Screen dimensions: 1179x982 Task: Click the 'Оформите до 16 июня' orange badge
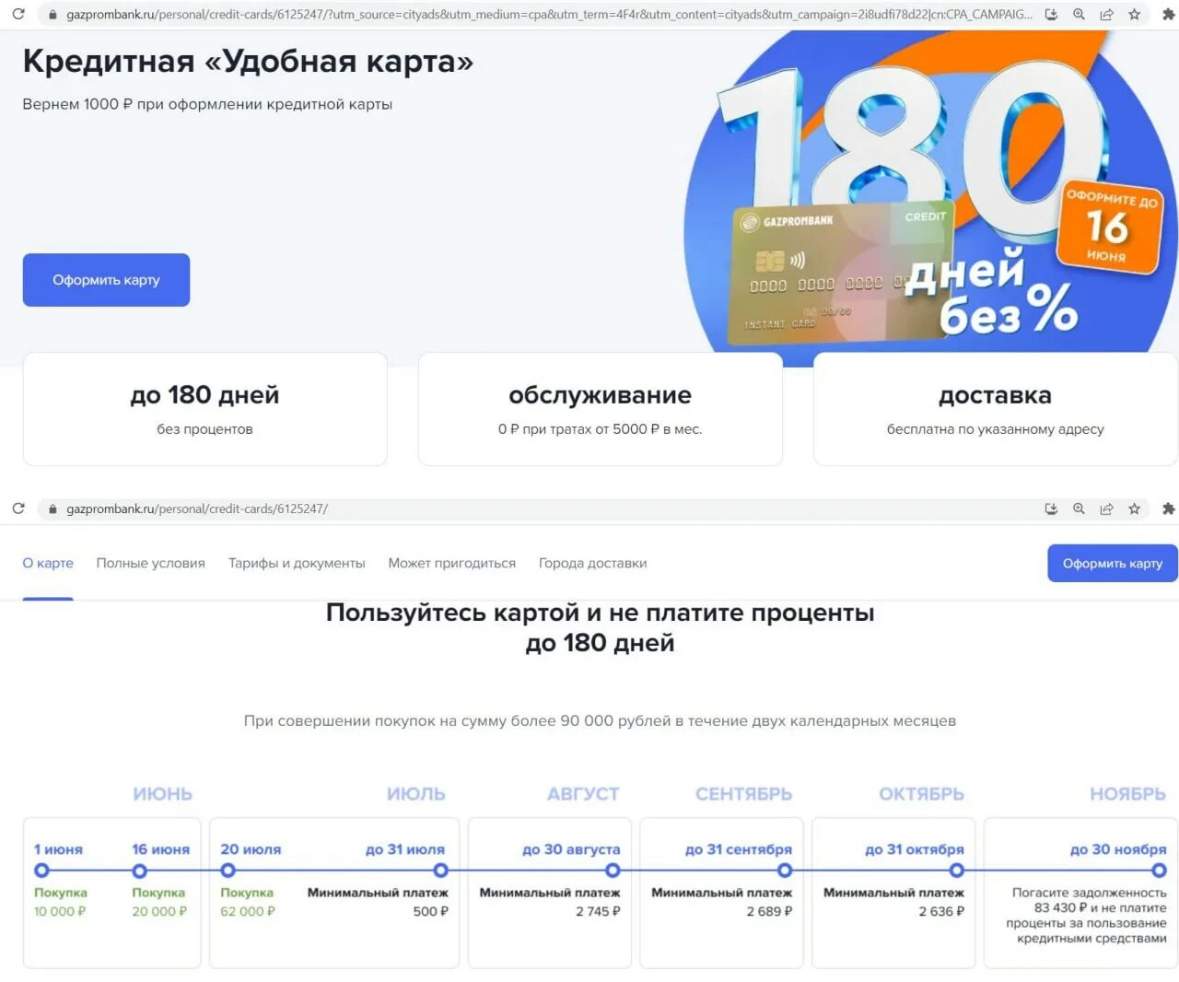(1110, 227)
